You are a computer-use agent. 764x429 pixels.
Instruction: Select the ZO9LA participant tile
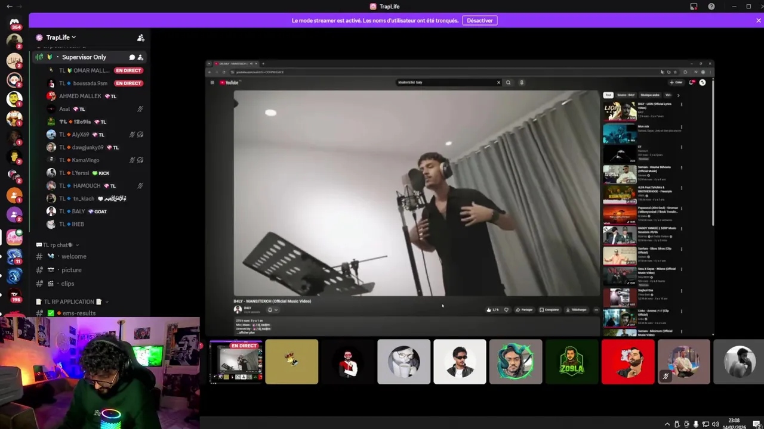point(572,362)
